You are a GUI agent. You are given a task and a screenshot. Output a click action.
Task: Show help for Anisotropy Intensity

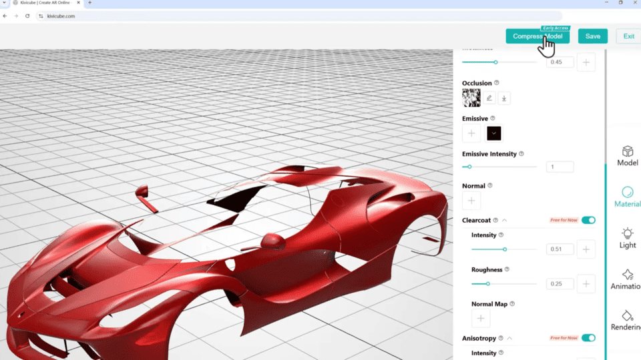(x=501, y=353)
